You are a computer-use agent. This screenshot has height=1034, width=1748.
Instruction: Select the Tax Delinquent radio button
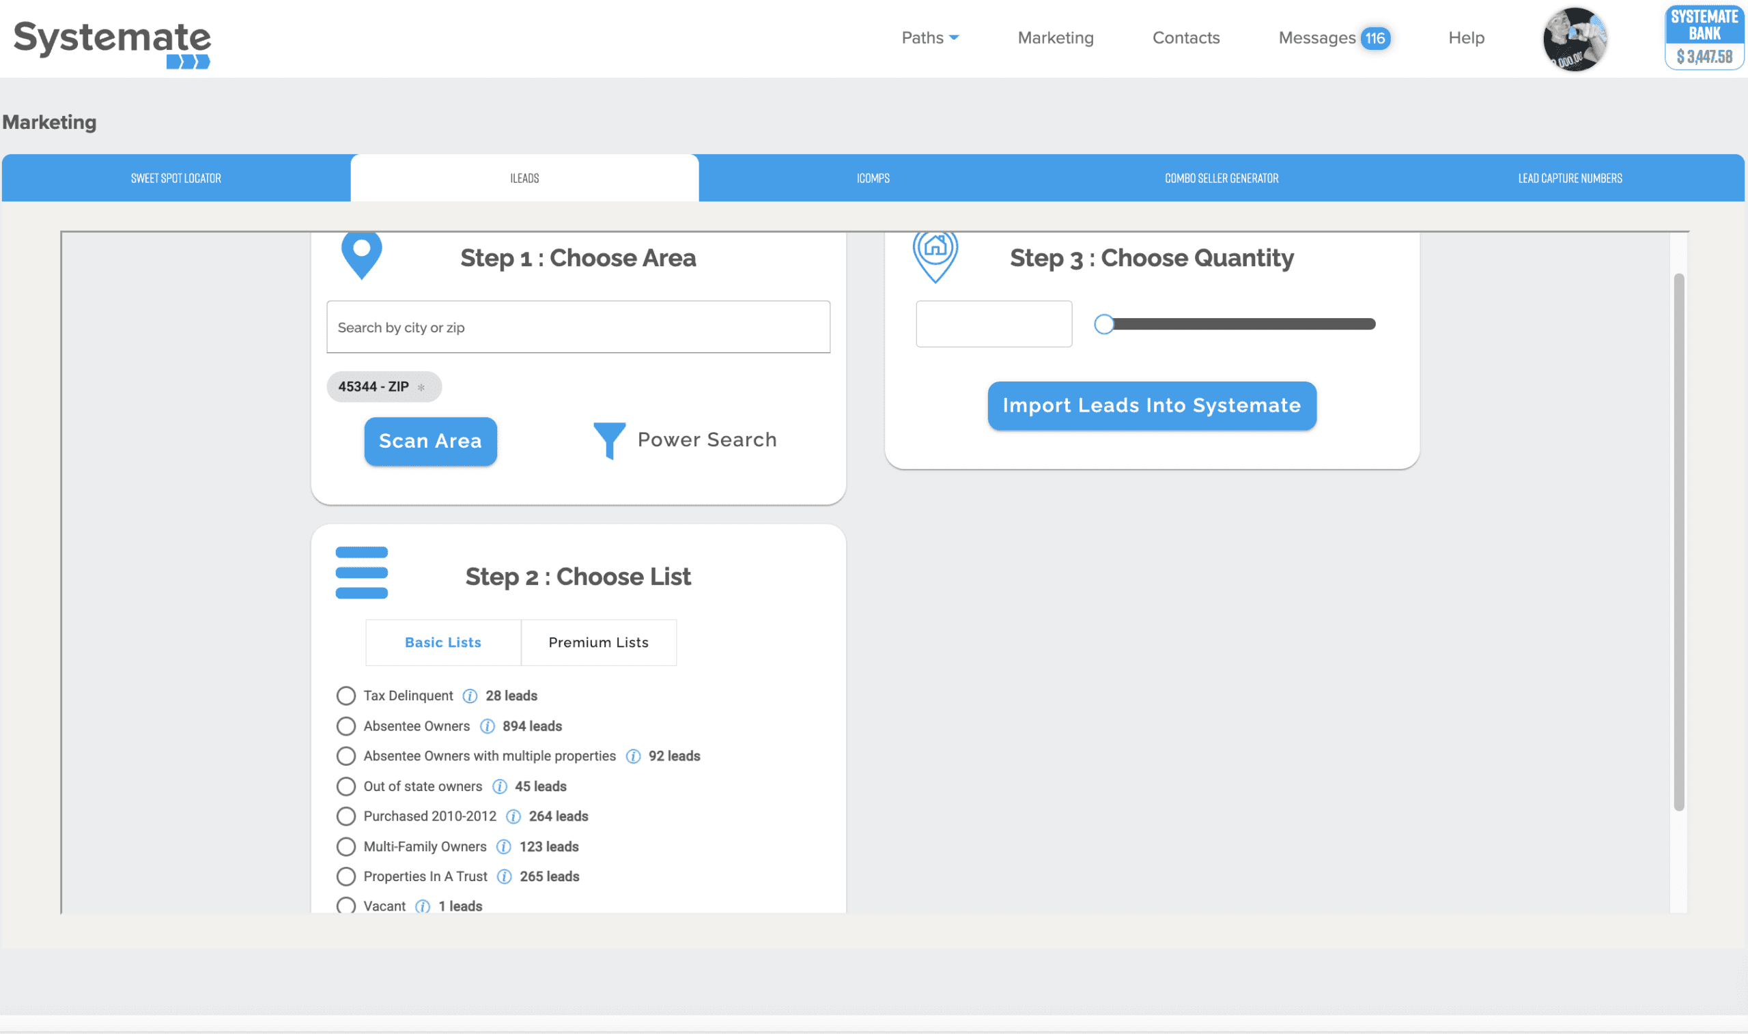pos(345,695)
